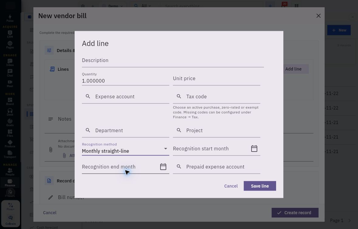Image resolution: width=358 pixels, height=229 pixels.
Task: Click the Project search icon
Action: point(179,130)
